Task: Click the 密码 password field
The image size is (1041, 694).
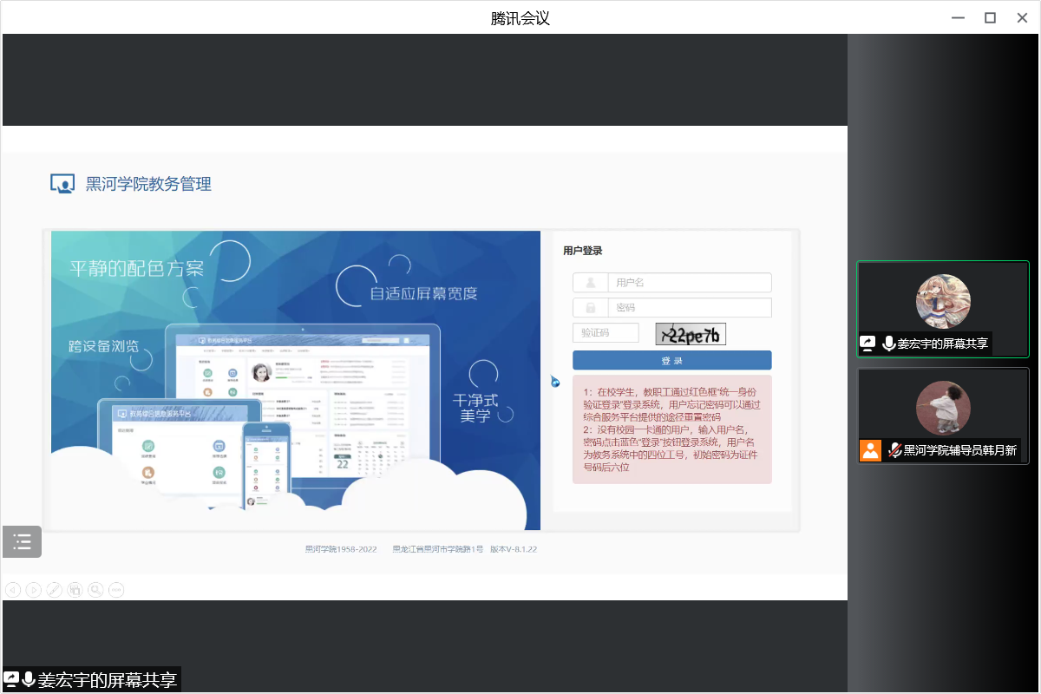Action: tap(688, 308)
